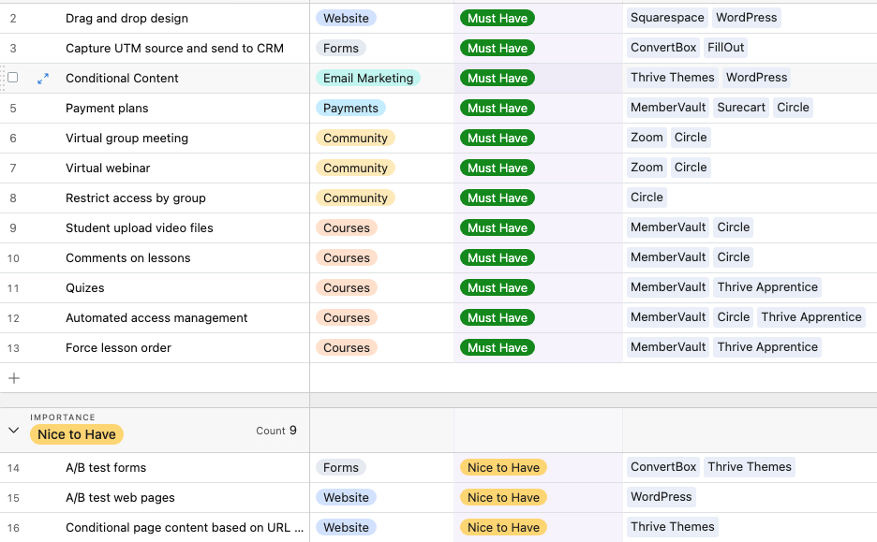Screen dimensions: 877x542
Task: Select the Zoom tag on Virtual webinar
Action: point(647,168)
